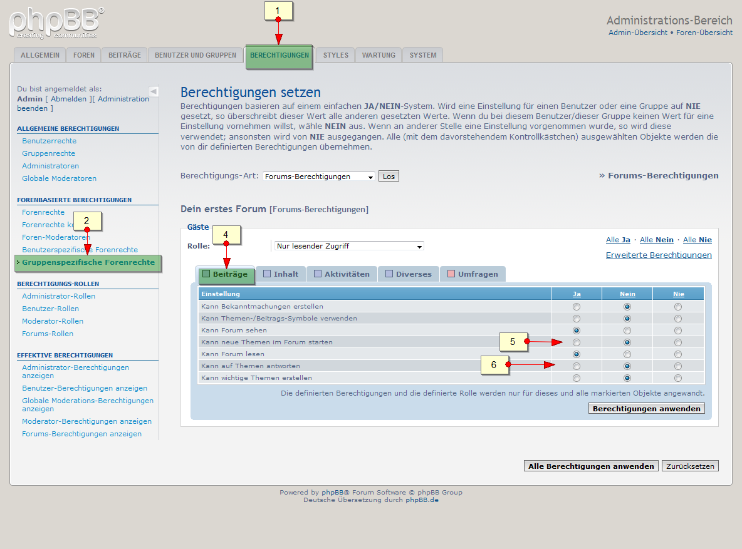Click the square icon on Aktivitäten tab

click(318, 274)
